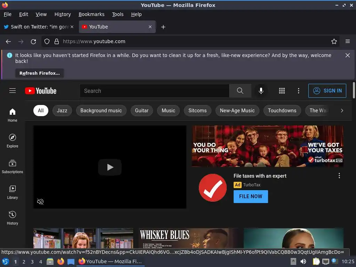Click the page vertical scrollbar

pyautogui.click(x=354, y=90)
